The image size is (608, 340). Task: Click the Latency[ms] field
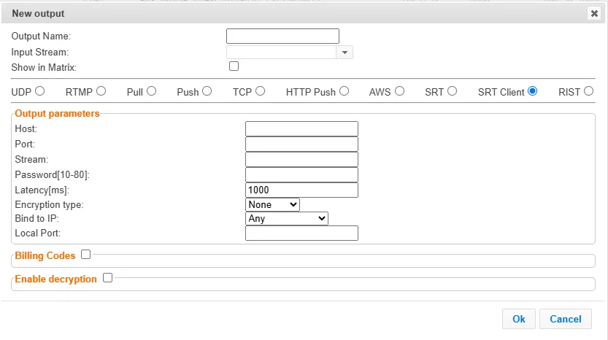301,190
